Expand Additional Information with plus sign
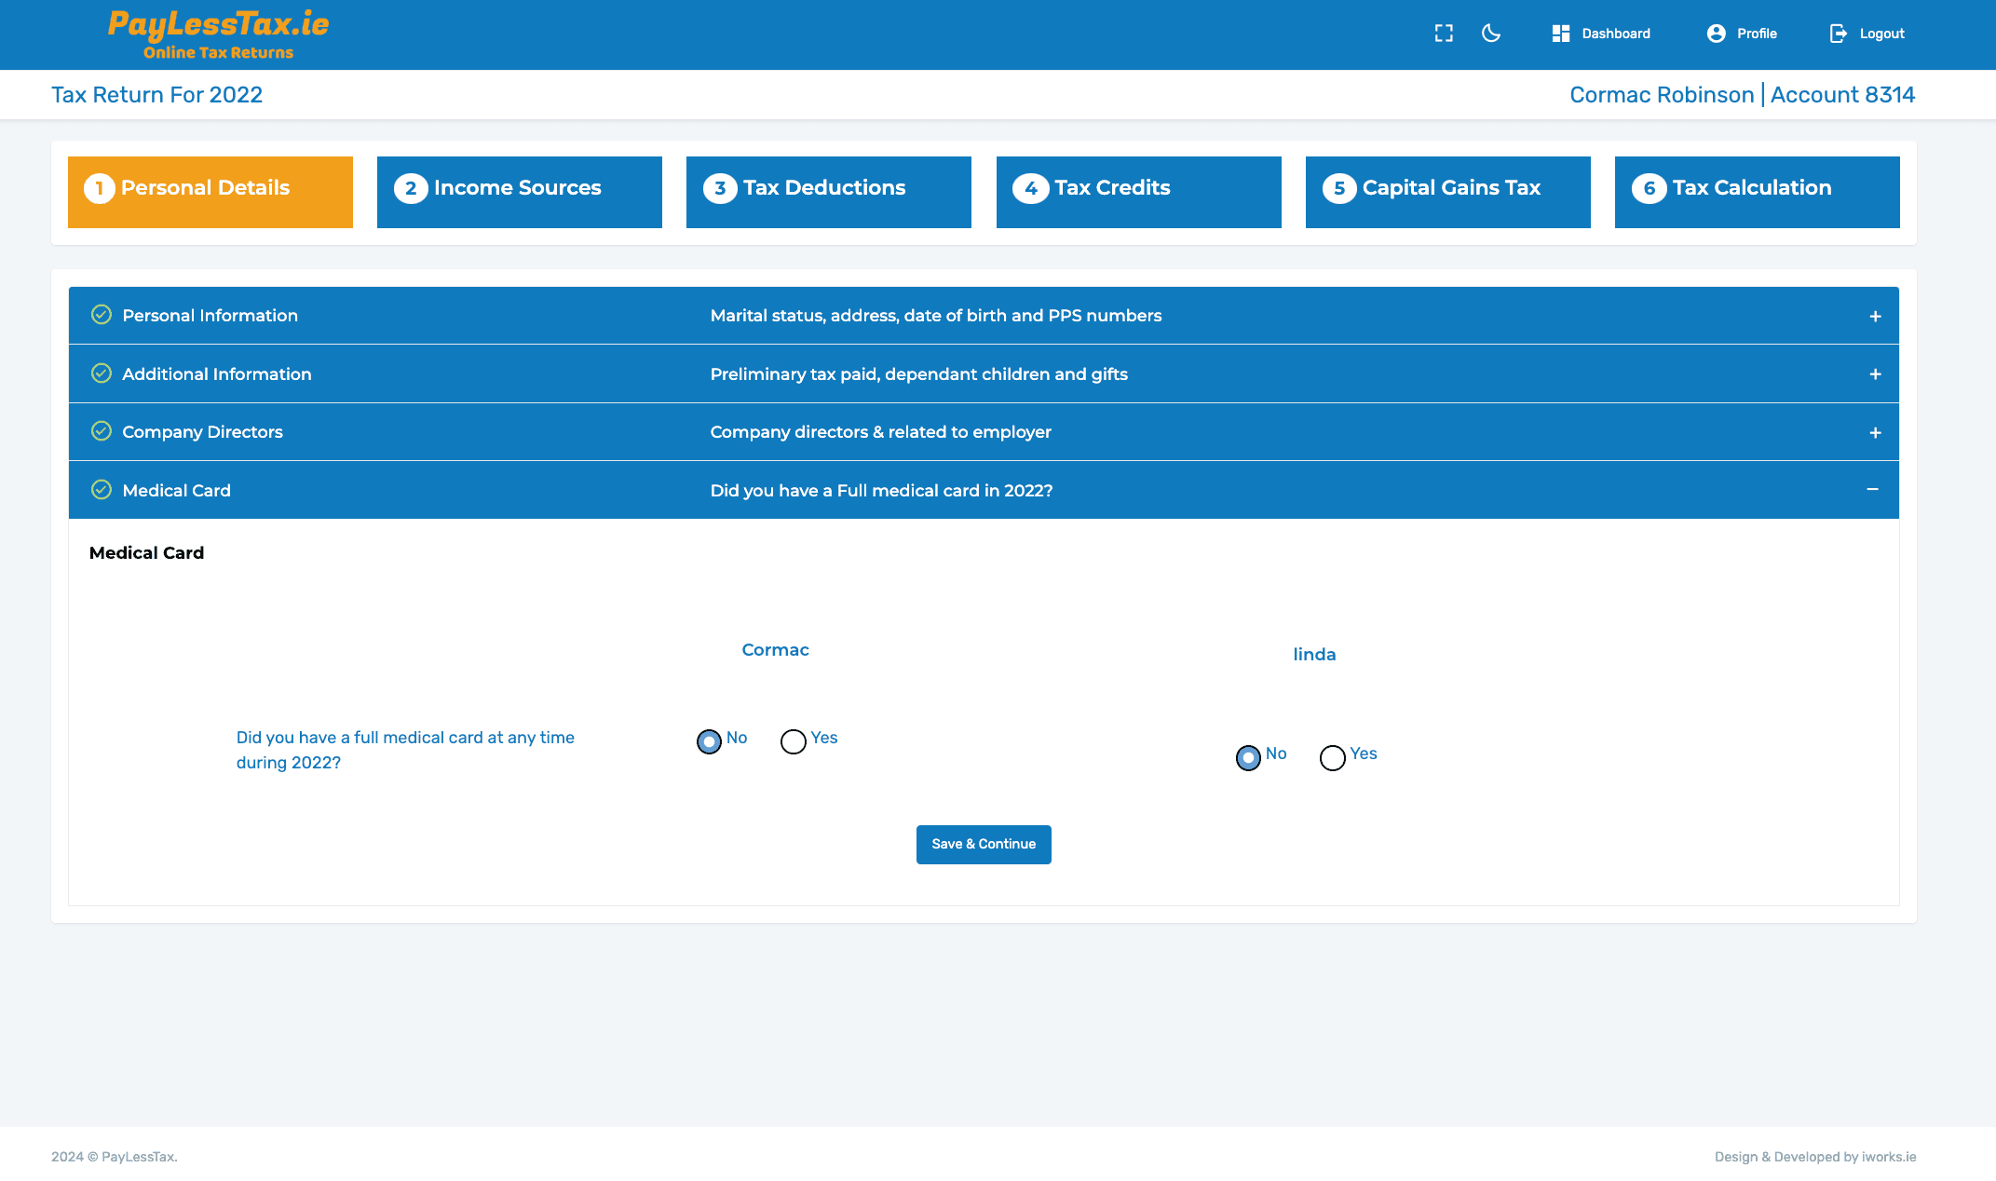The width and height of the screenshot is (1996, 1181). pyautogui.click(x=1875, y=374)
